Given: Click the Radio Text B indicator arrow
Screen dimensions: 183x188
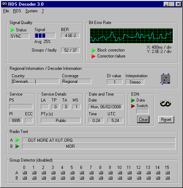Looking at the screenshot, I should [x=17, y=146].
